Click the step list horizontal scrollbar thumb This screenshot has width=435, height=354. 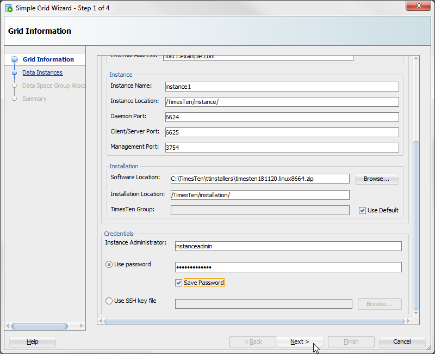coord(39,326)
